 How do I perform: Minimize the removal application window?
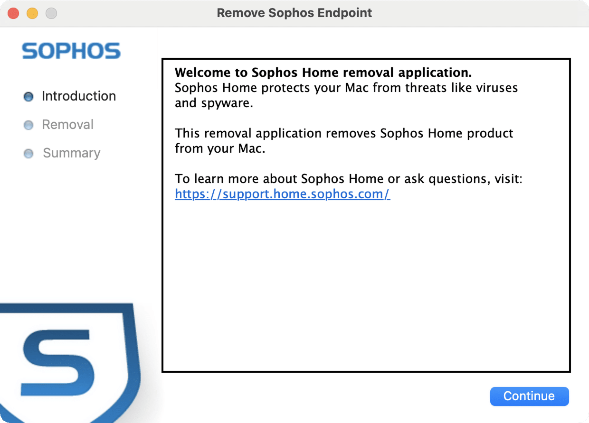pos(32,13)
